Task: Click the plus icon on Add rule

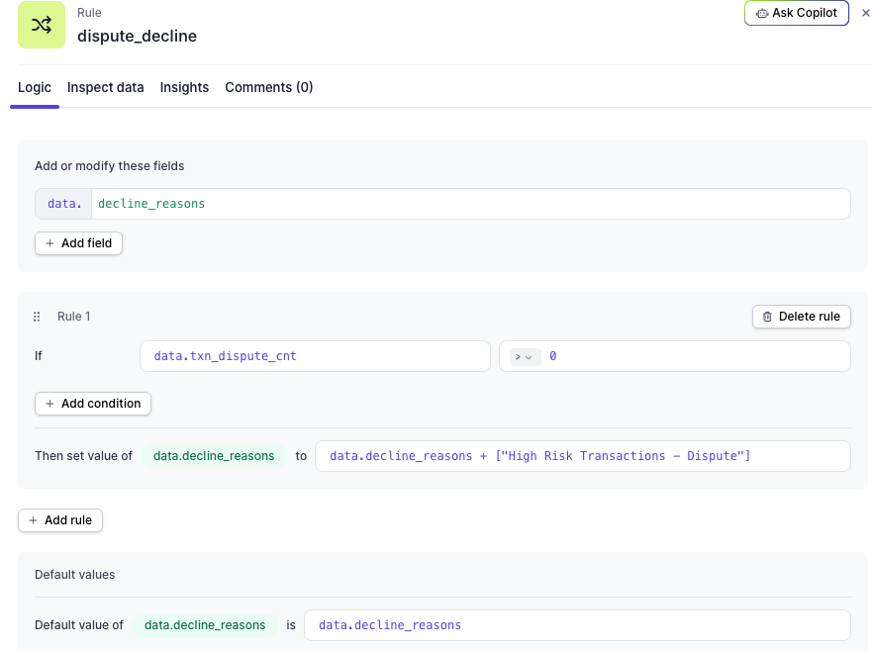Action: 33,520
